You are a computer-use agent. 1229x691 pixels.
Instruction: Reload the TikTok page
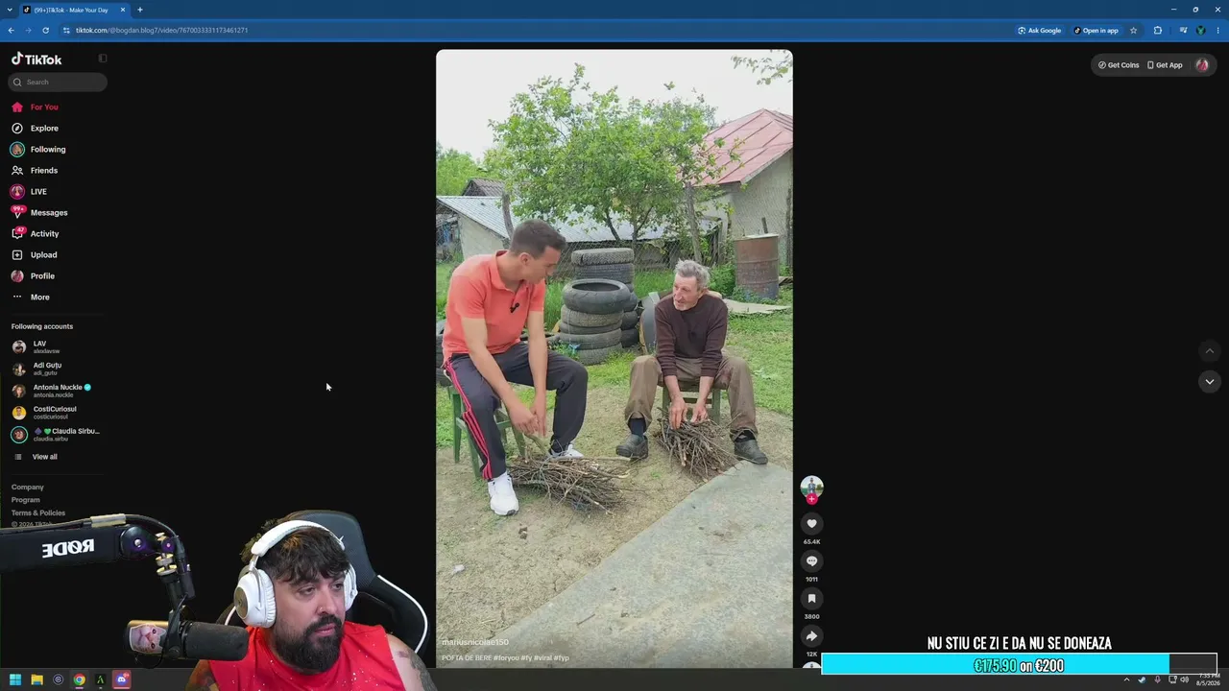(45, 30)
